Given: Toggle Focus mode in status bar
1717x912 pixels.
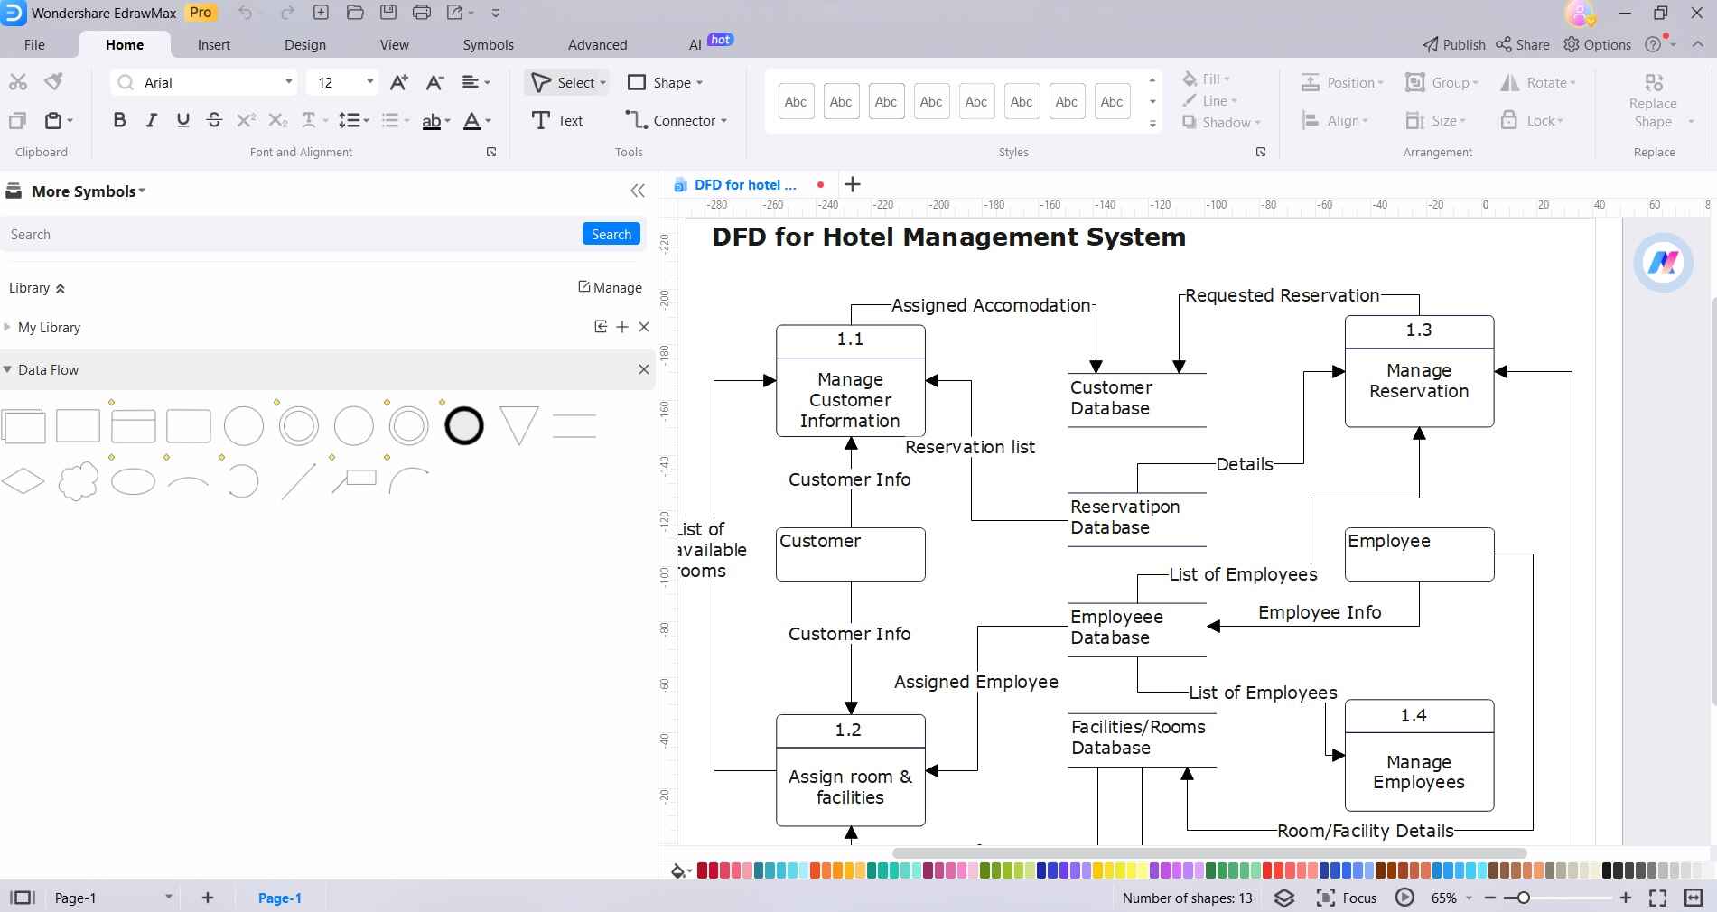Looking at the screenshot, I should pos(1347,898).
